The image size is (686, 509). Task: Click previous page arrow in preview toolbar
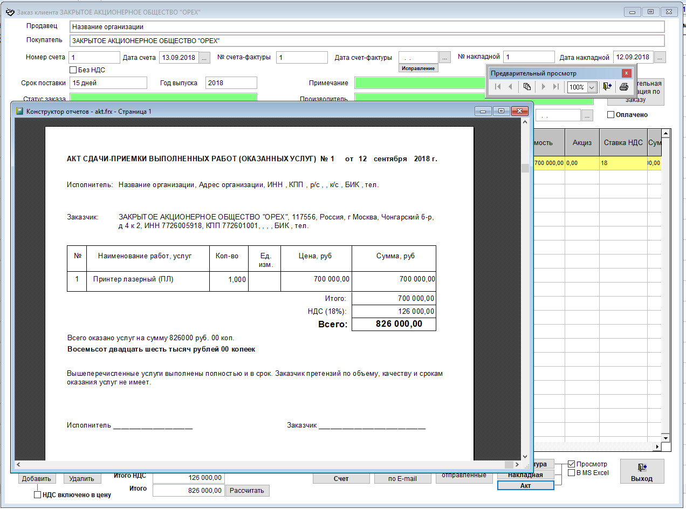pyautogui.click(x=510, y=87)
